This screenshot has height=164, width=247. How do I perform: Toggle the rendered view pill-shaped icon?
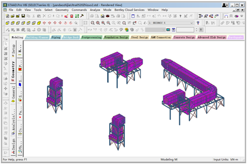tap(236, 16)
